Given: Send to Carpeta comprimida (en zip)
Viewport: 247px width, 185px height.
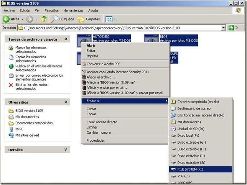Looking at the screenshot, I should coord(201,102).
